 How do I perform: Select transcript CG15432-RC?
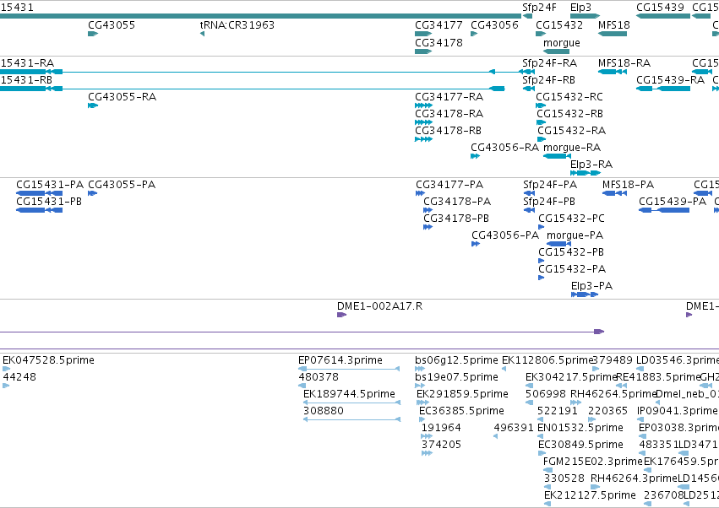[x=569, y=97]
